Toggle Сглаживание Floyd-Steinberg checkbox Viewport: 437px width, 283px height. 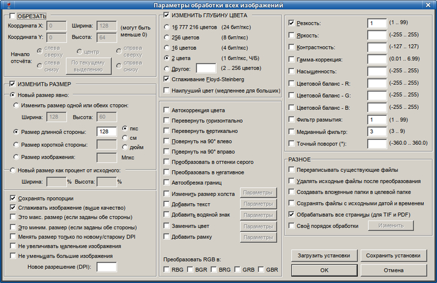click(166, 79)
